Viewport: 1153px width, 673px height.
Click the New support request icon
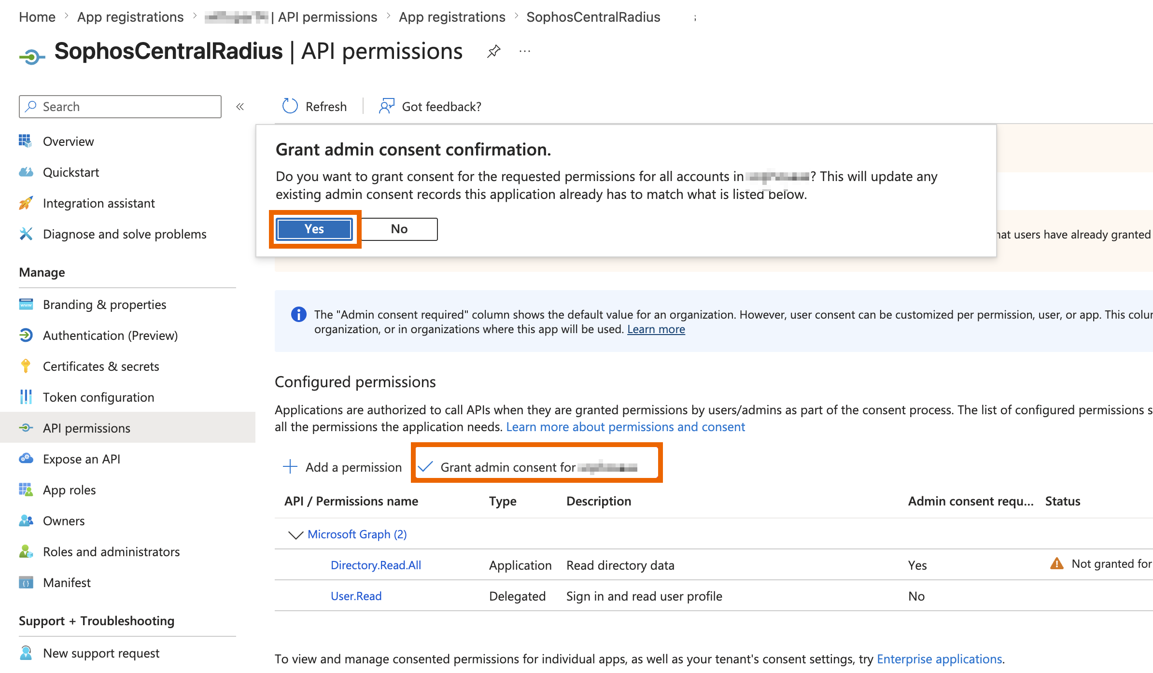(x=26, y=653)
